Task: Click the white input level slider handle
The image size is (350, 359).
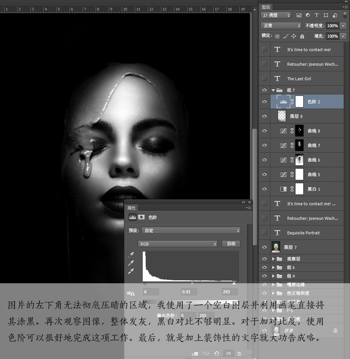Action: (x=234, y=283)
